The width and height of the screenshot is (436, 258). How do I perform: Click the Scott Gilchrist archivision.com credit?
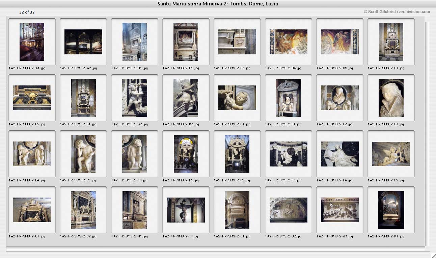(x=397, y=12)
